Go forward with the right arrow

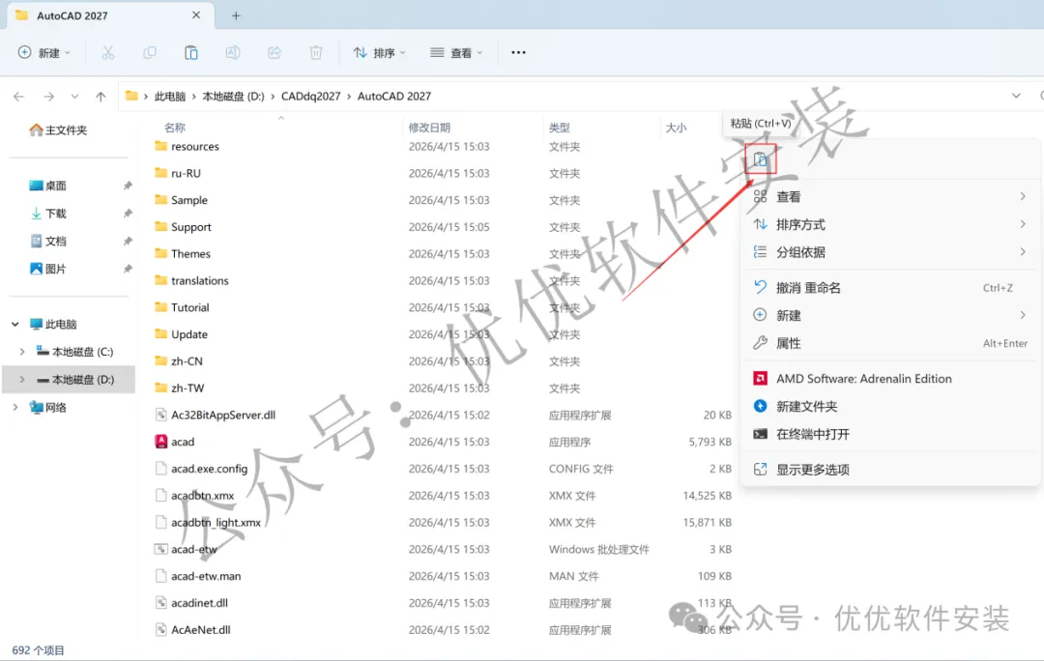[x=48, y=97]
